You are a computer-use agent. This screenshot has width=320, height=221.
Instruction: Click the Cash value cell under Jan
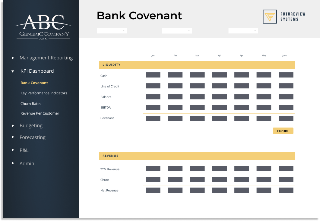click(153, 75)
